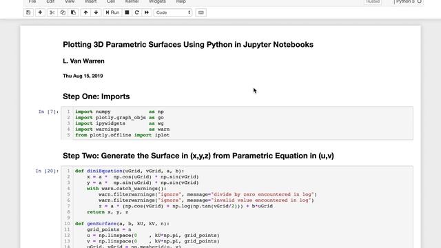Click the author line L. Van Warren
The height and width of the screenshot is (248, 441).
[83, 61]
